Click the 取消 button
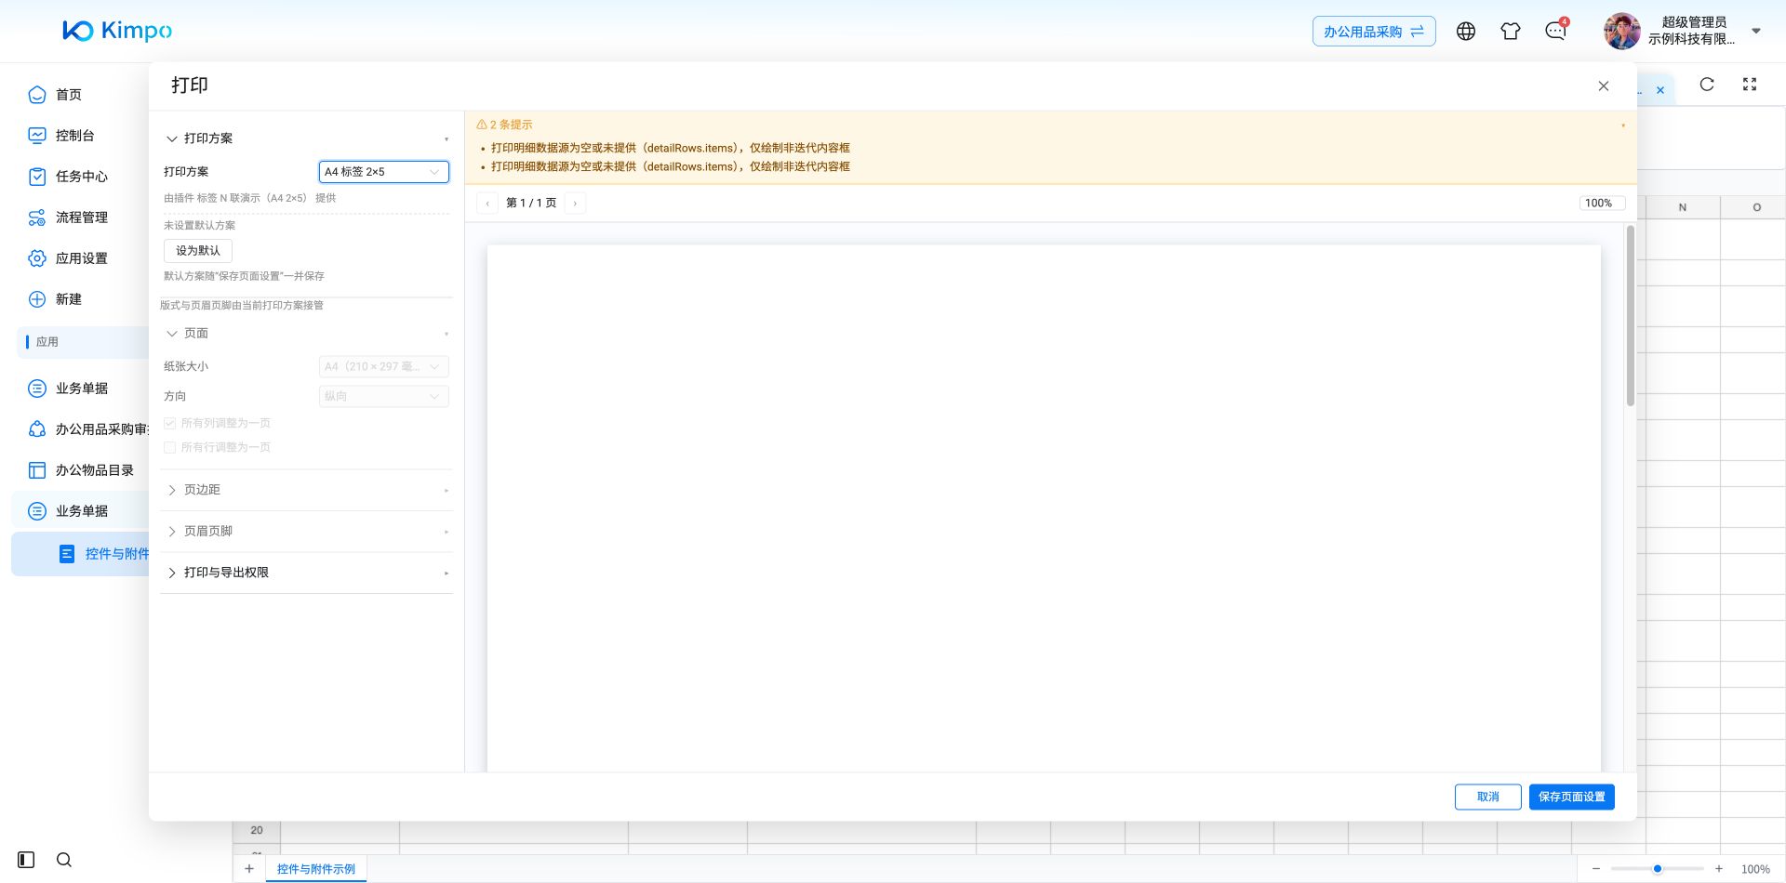 tap(1488, 797)
